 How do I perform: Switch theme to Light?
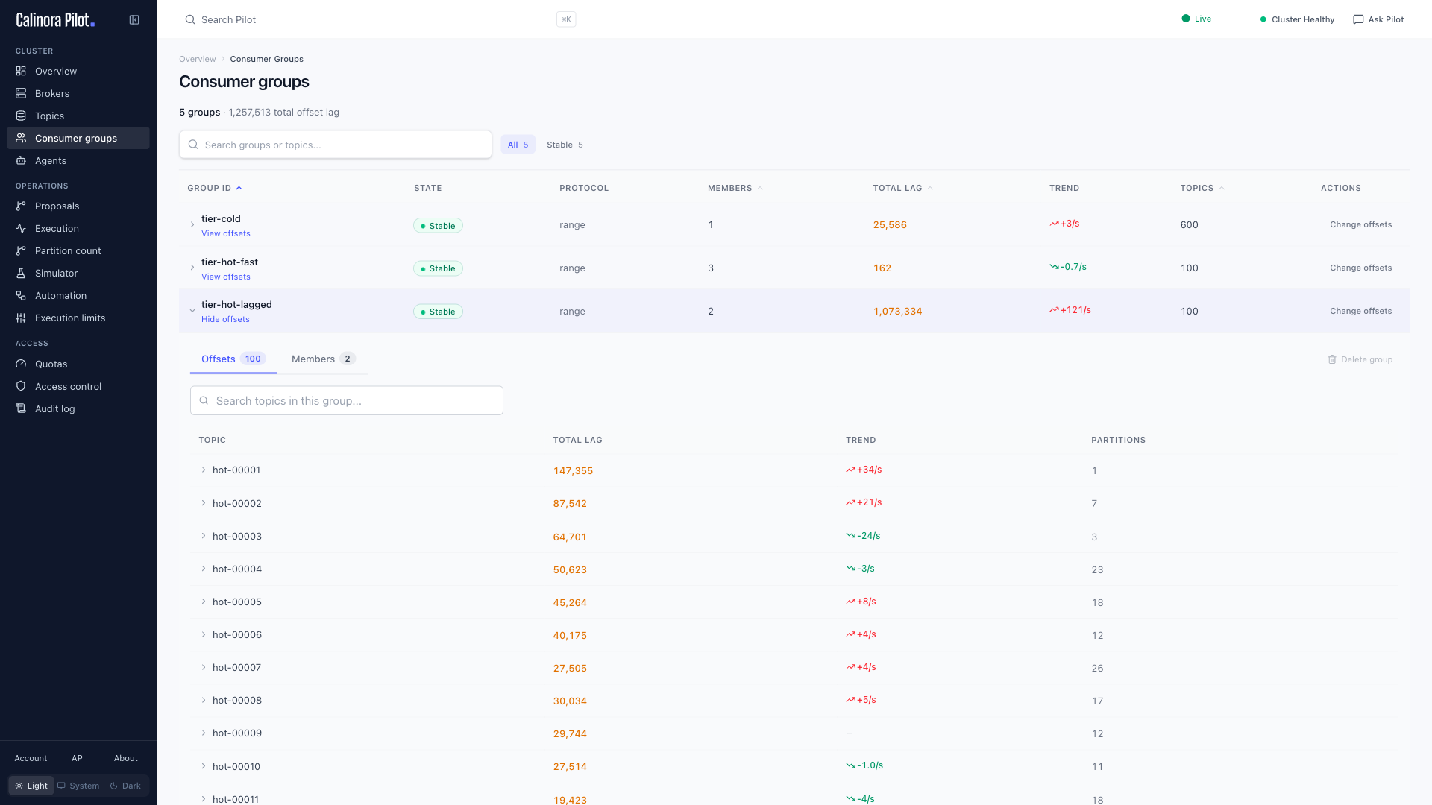tap(31, 786)
